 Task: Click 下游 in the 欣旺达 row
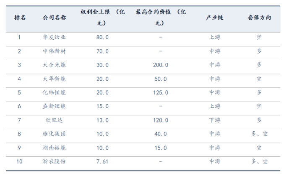click(x=215, y=120)
